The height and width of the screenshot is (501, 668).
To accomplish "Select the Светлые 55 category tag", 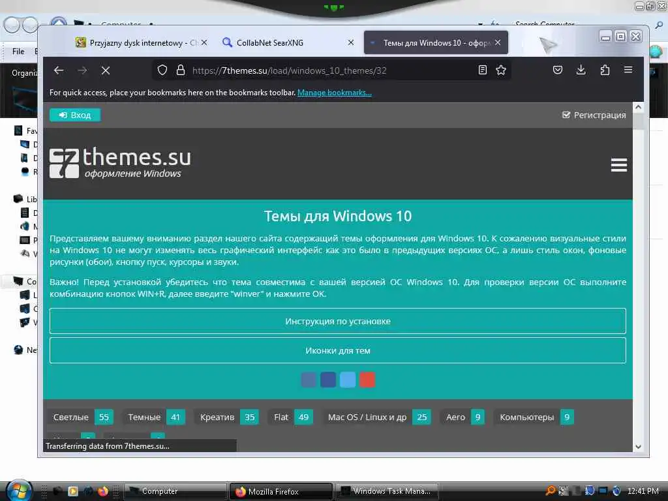I will 80,417.
